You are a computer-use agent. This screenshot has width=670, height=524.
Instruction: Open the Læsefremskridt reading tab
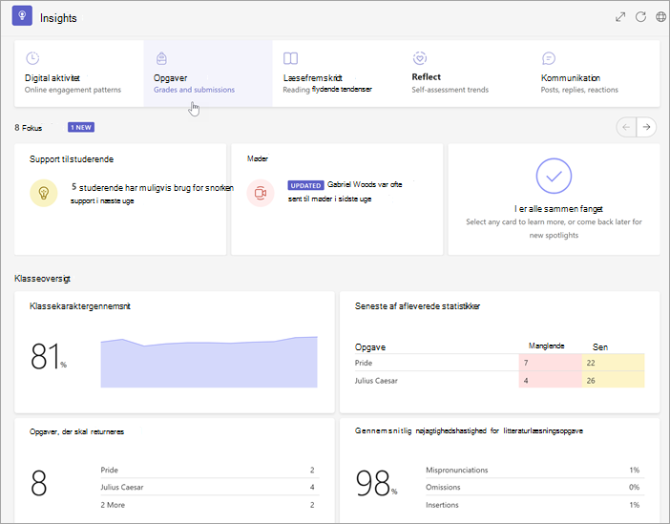337,73
